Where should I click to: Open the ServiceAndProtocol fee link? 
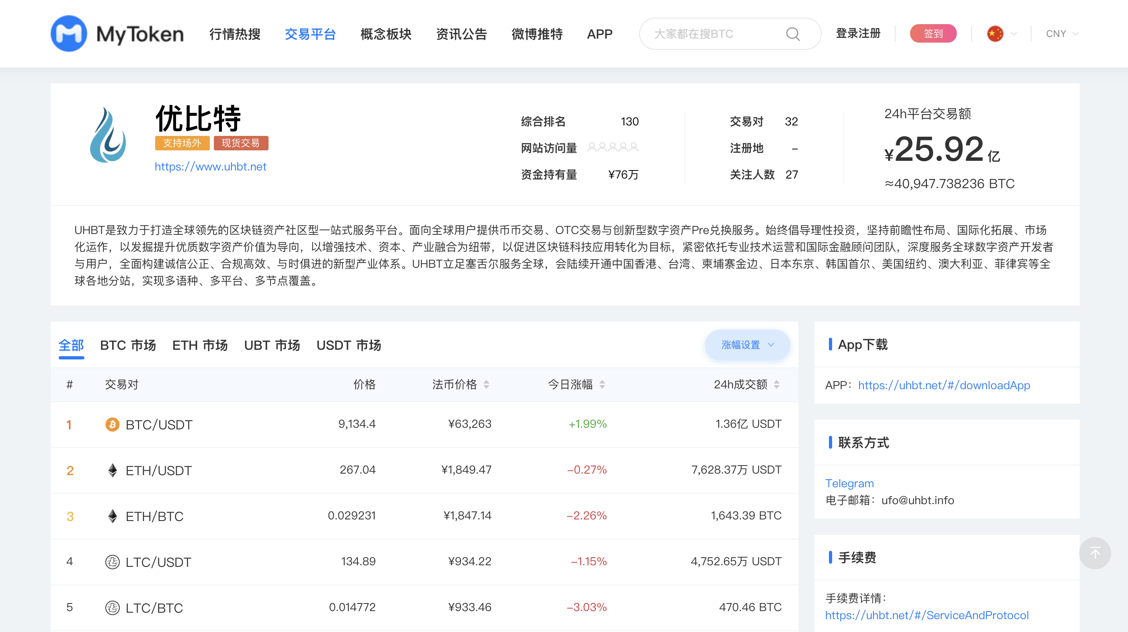click(x=927, y=615)
